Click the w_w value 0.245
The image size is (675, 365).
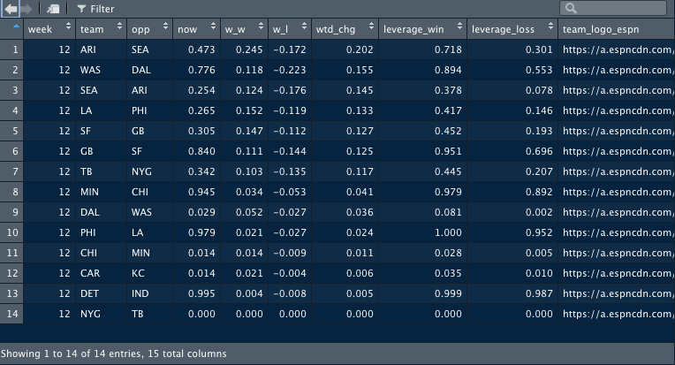[x=249, y=49]
